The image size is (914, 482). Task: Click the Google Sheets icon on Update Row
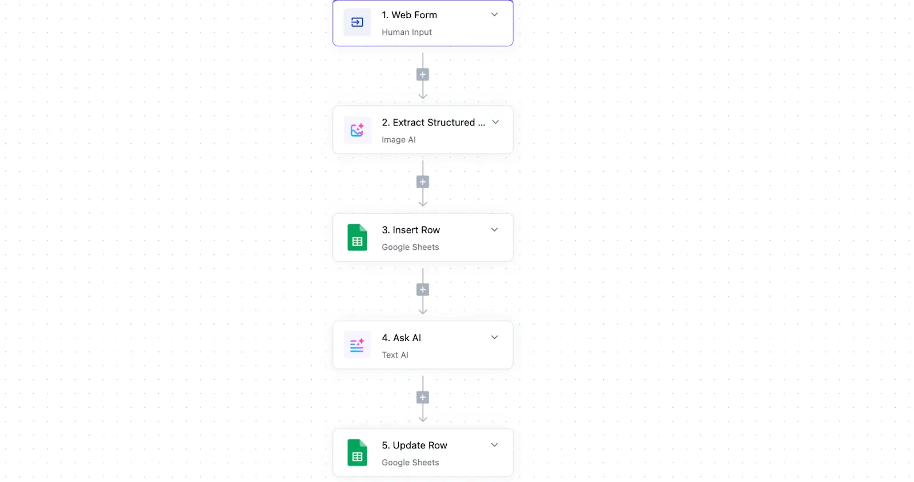tap(356, 453)
